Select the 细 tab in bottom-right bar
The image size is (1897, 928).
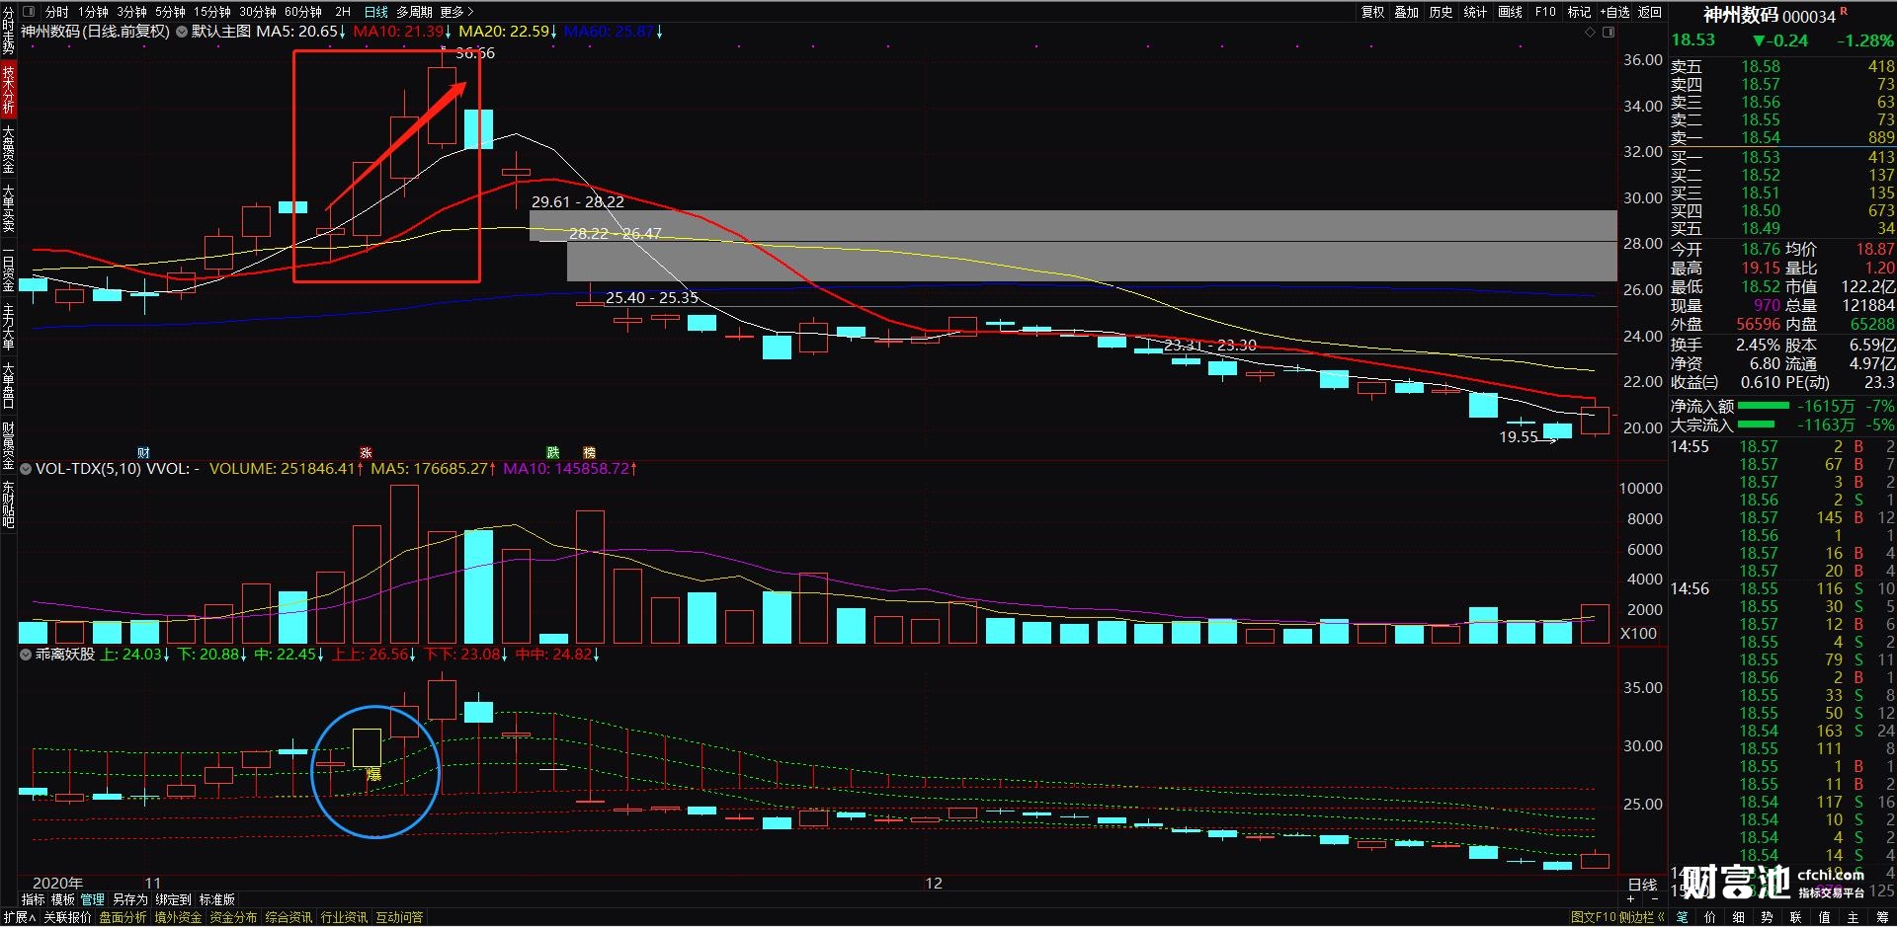[1739, 918]
